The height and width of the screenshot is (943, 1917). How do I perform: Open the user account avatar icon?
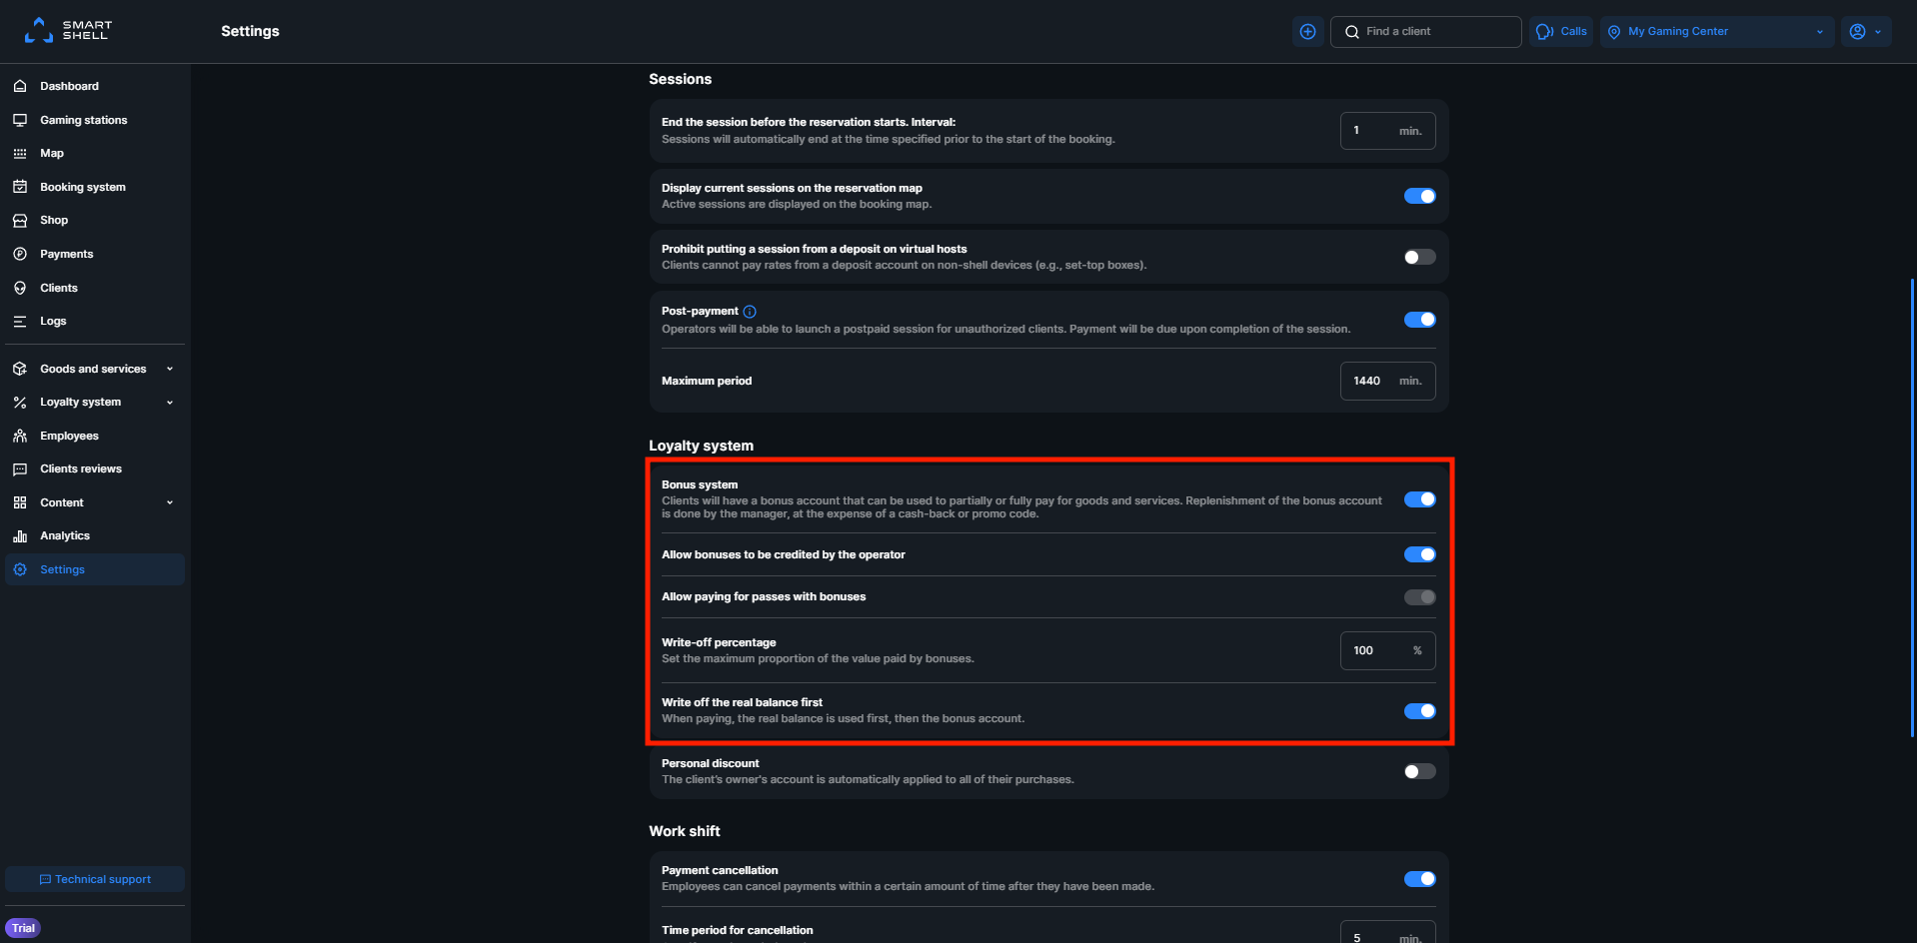(1857, 32)
